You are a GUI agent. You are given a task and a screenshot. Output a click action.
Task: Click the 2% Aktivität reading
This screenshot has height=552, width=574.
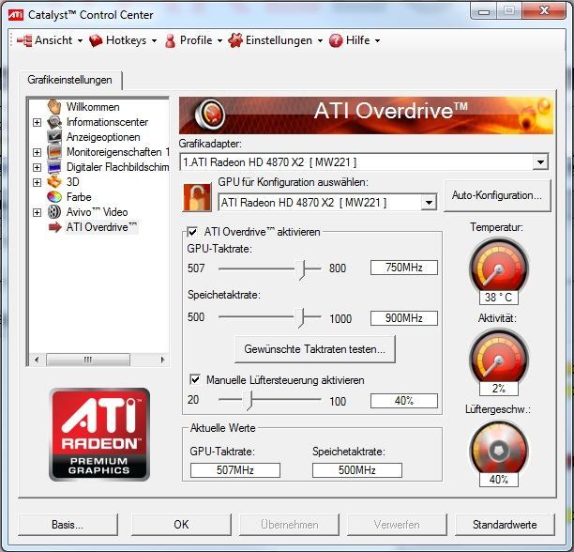[499, 389]
